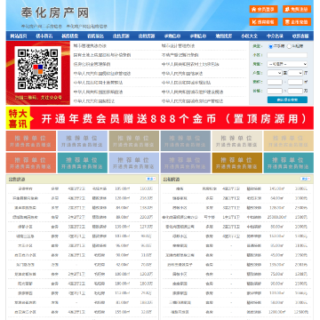
Task: Click the 奉化房产网 site logo
Action: pyautogui.click(x=55, y=13)
